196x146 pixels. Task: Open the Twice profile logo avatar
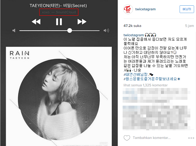pyautogui.click(x=128, y=9)
